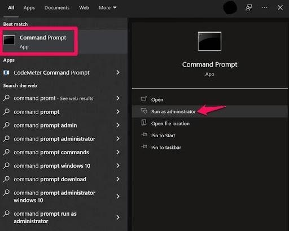Click the Run as administrator shield icon

pos(144,111)
